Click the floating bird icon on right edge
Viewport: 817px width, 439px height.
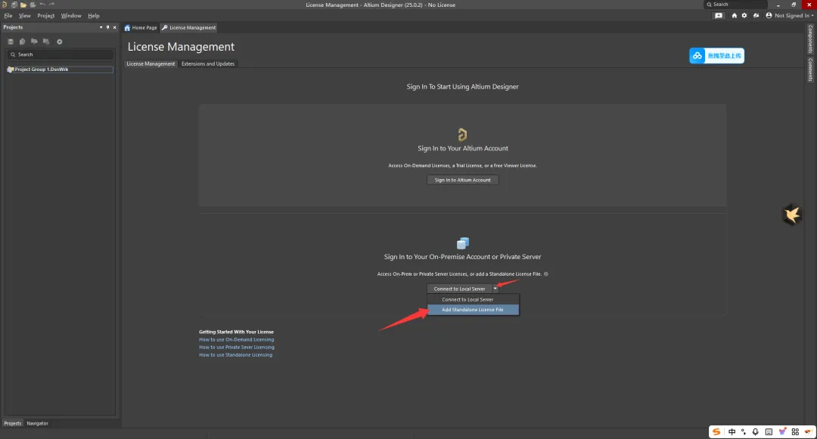(x=791, y=215)
